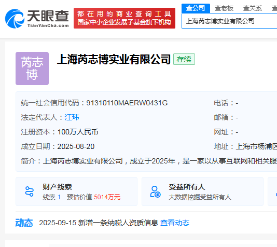Switch to the 查老板 tab
The height and width of the screenshot is (247, 277).
pyautogui.click(x=224, y=8)
